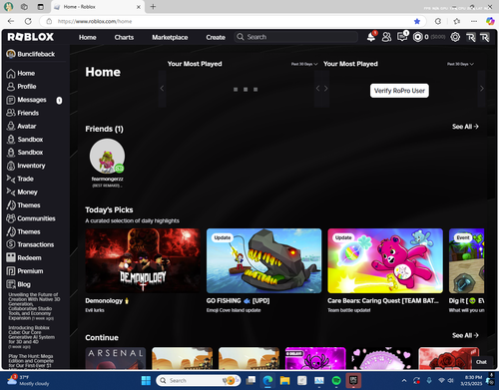The width and height of the screenshot is (499, 390).
Task: Show hidden icons in the system tray
Action: tap(404, 380)
